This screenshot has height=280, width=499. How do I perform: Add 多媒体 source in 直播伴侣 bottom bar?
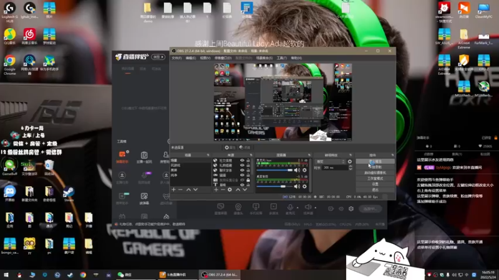point(273,209)
